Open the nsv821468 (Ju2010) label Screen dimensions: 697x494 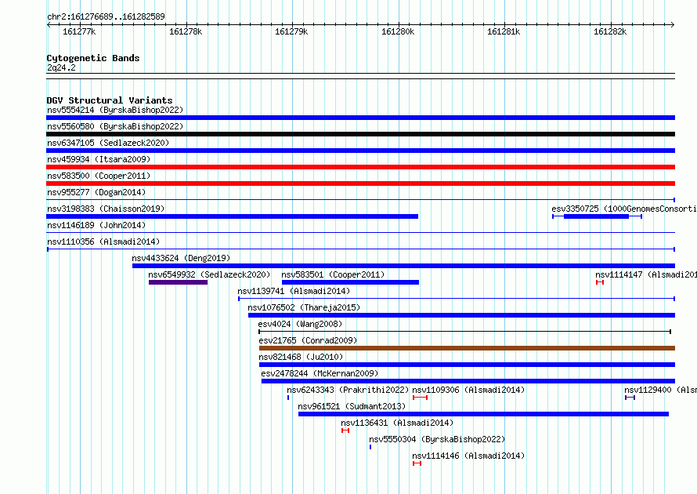(x=301, y=357)
